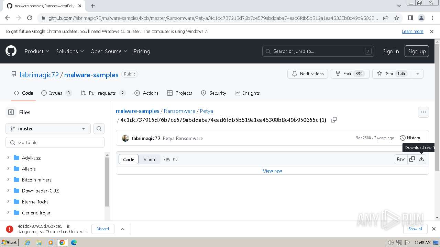
Task: Click the Notifications button
Action: click(x=308, y=74)
